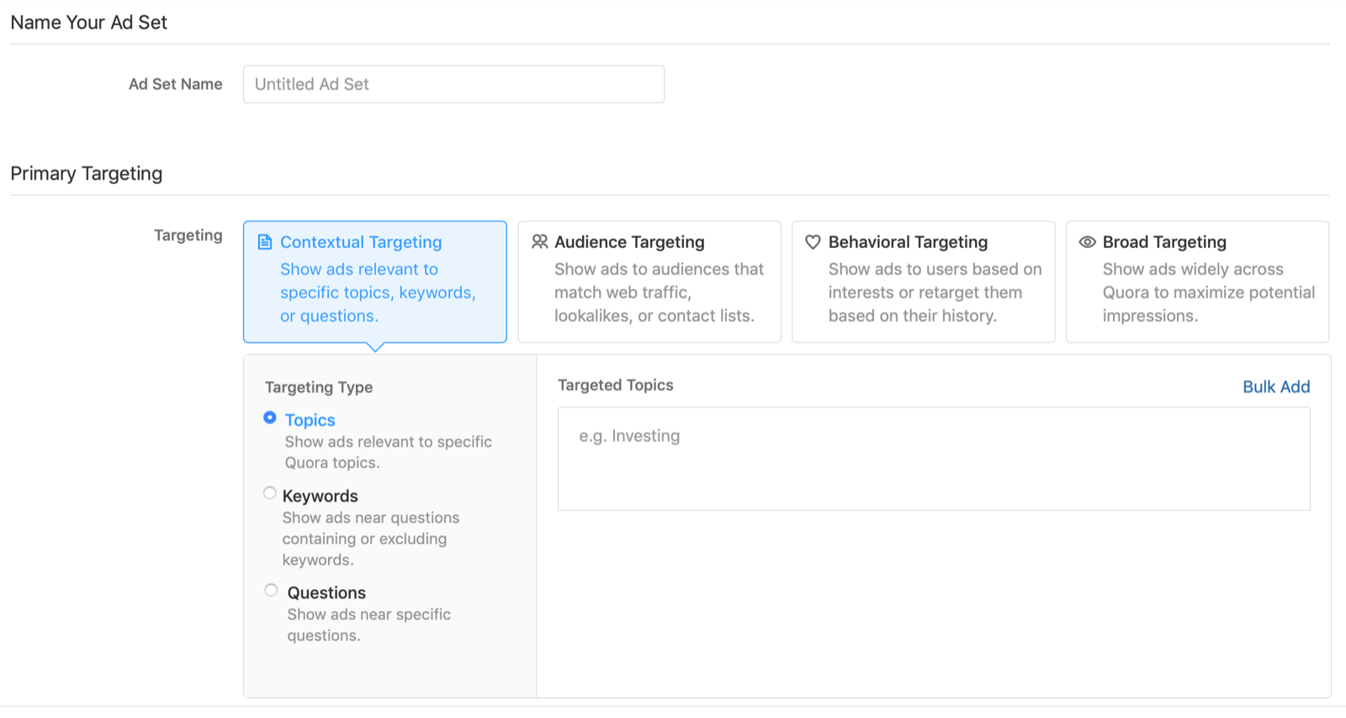This screenshot has width=1346, height=718.
Task: Click the Broad Targeting eye icon
Action: click(x=1087, y=242)
